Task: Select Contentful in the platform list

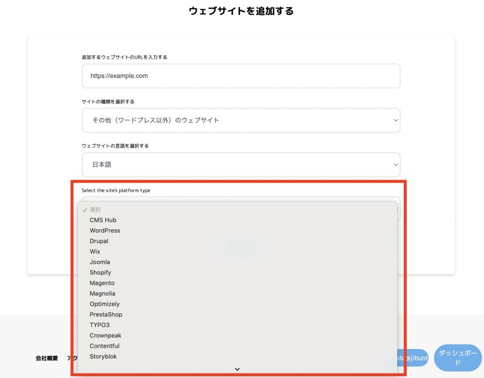Action: point(238,346)
